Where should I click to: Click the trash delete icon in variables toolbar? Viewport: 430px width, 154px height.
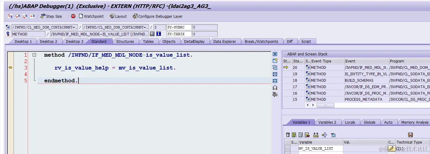click(x=288, y=135)
